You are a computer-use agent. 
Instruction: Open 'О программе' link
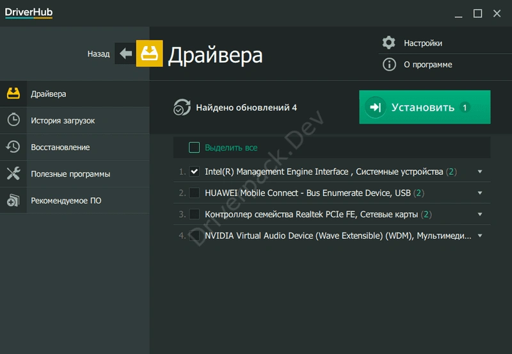point(428,65)
